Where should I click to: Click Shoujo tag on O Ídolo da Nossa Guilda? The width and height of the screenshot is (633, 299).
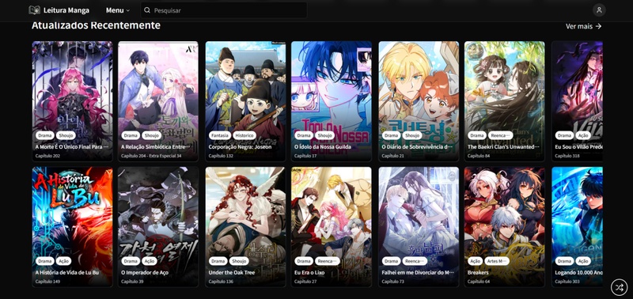[x=324, y=135]
